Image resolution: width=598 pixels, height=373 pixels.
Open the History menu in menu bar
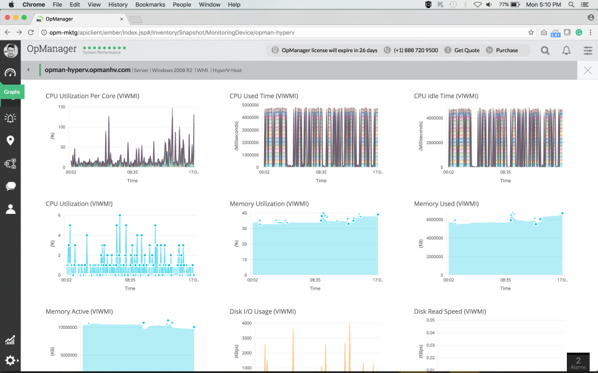pos(118,4)
